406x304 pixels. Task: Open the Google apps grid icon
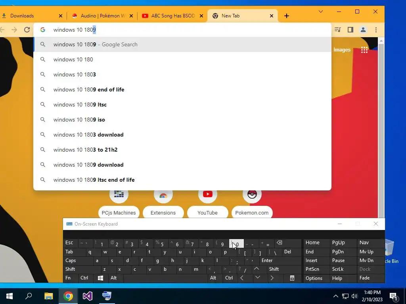pos(364,49)
